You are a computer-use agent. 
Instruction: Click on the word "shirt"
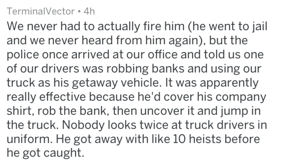[17, 111]
